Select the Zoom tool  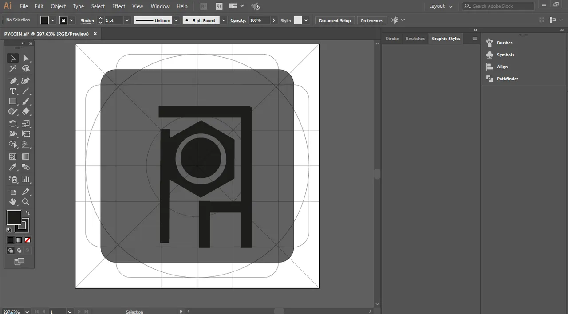click(x=26, y=202)
